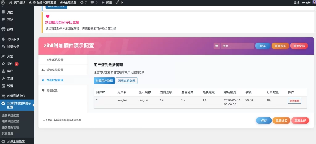Open 邀请奖励配置 in sidebar submenu

pos(10,121)
